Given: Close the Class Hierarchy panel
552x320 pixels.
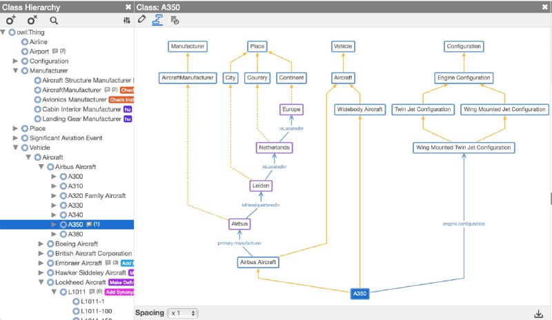Looking at the screenshot, I should pyautogui.click(x=128, y=7).
